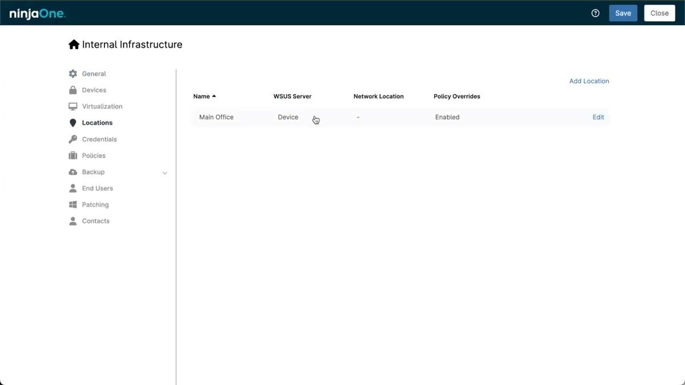This screenshot has width=685, height=385.
Task: Click the Add Location link
Action: pyautogui.click(x=589, y=80)
